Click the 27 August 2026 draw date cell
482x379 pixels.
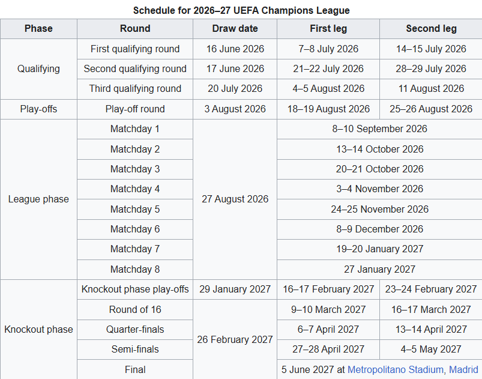click(x=235, y=199)
